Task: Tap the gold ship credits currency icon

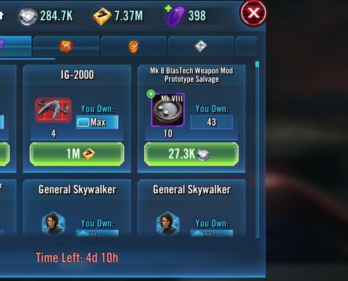Action: click(101, 16)
